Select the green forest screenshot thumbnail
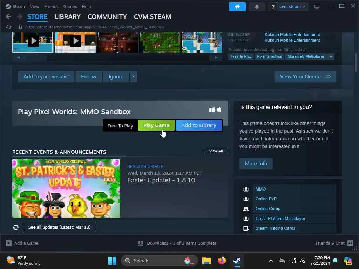This screenshot has height=269, width=359. pos(160,42)
